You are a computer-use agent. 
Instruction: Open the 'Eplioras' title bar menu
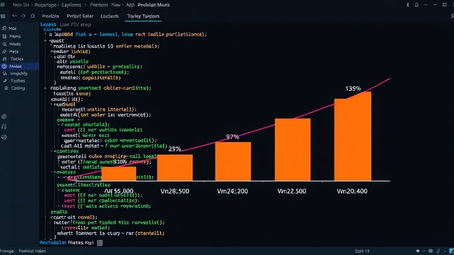coord(71,4)
